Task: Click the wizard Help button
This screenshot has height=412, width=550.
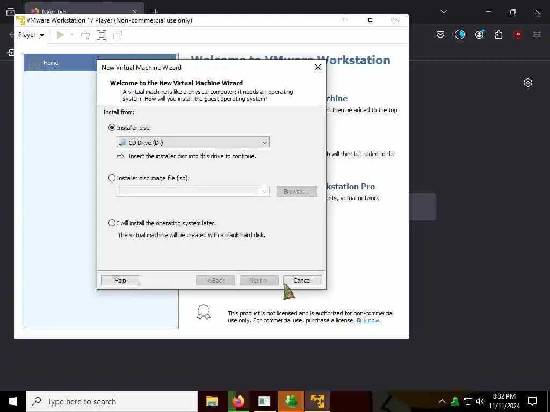Action: pos(120,280)
